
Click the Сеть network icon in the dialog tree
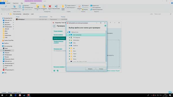(x=71, y=43)
